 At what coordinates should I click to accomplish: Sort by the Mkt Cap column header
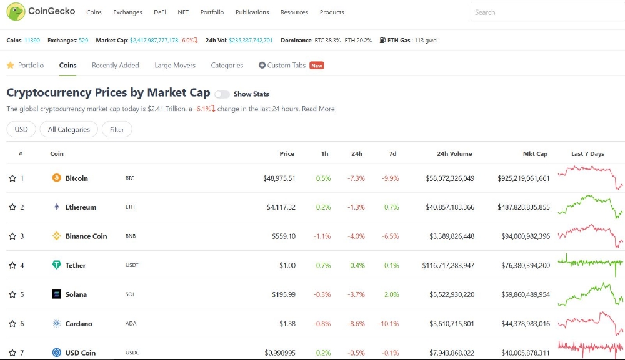tap(536, 153)
